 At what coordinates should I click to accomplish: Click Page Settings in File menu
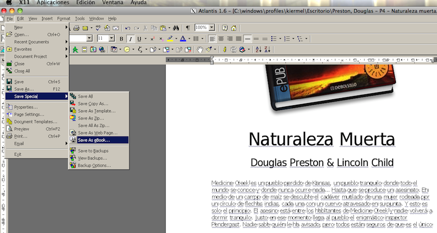pyautogui.click(x=30, y=114)
